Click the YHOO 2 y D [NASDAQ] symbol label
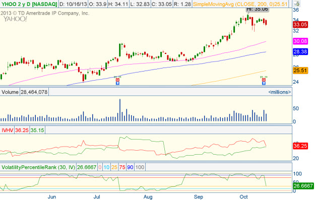Viewport: 315px width, 200px height. [x=29, y=4]
